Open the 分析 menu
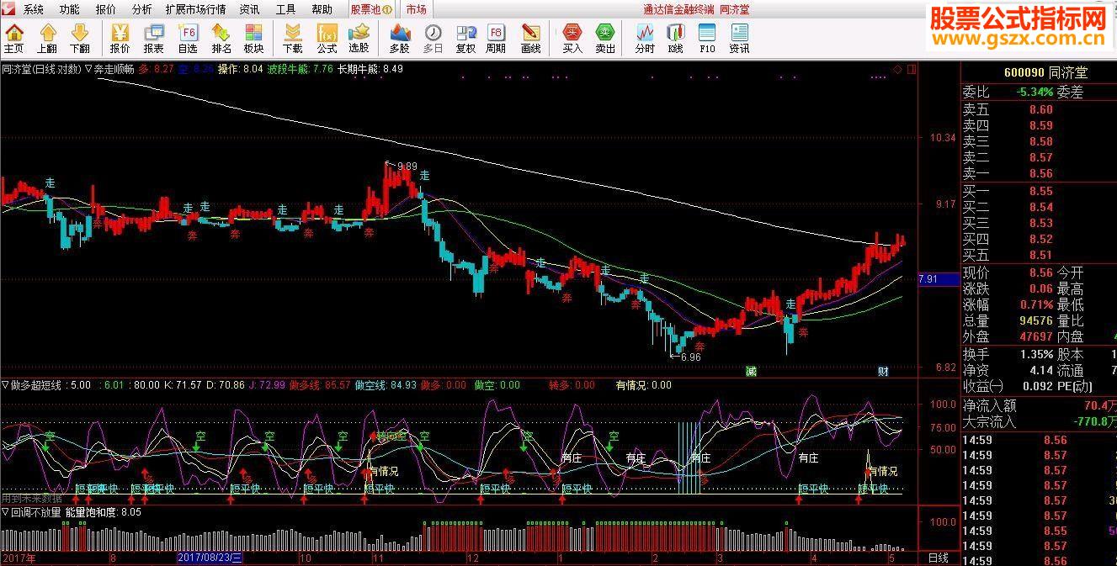The width and height of the screenshot is (1117, 566). point(142,9)
